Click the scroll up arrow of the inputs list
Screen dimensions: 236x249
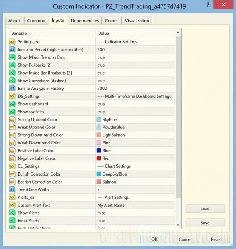tap(178, 33)
